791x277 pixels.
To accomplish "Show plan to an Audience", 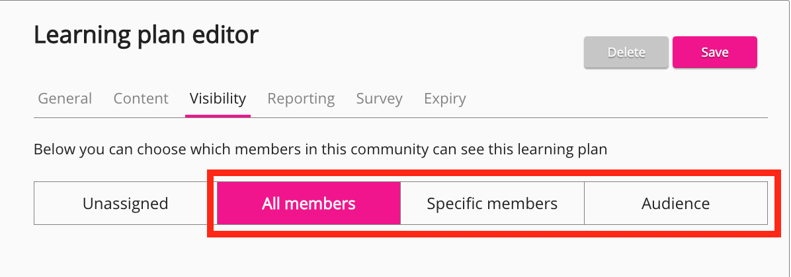I will tap(675, 204).
